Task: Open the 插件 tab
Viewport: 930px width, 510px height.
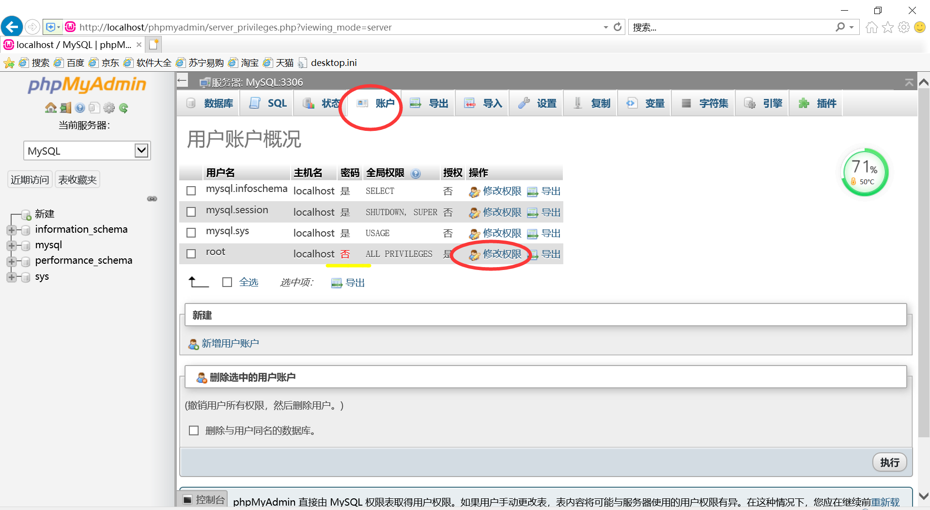Action: (x=817, y=103)
